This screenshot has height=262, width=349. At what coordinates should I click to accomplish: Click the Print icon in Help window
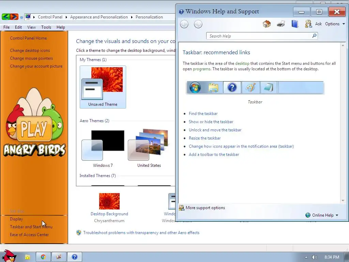click(x=281, y=24)
